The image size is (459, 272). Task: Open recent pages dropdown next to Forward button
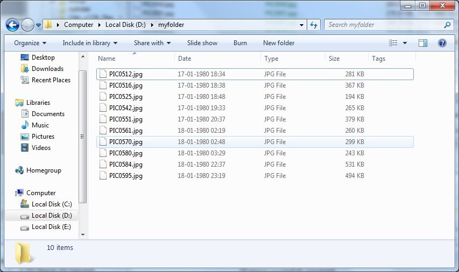pyautogui.click(x=38, y=25)
